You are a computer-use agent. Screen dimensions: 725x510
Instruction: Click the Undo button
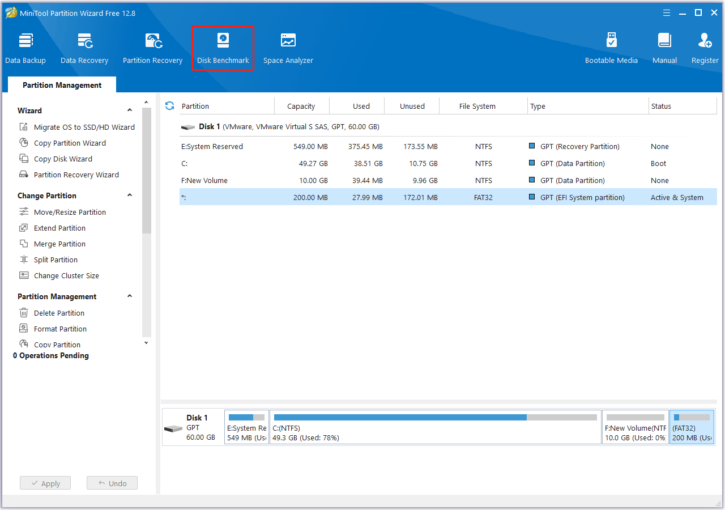[x=112, y=483]
